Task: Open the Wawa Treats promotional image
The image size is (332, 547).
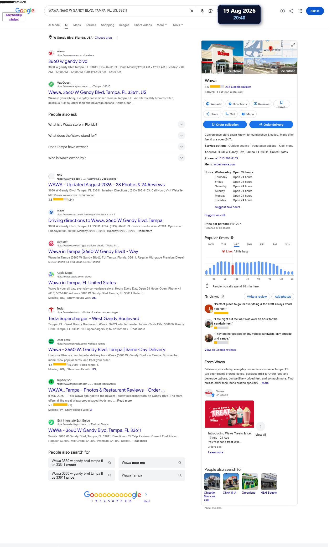Action: [x=229, y=414]
